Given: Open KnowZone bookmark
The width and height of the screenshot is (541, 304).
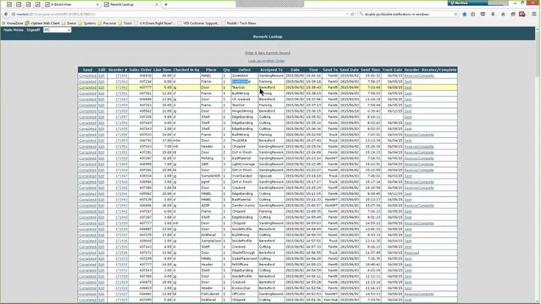Looking at the screenshot, I should coord(13,23).
